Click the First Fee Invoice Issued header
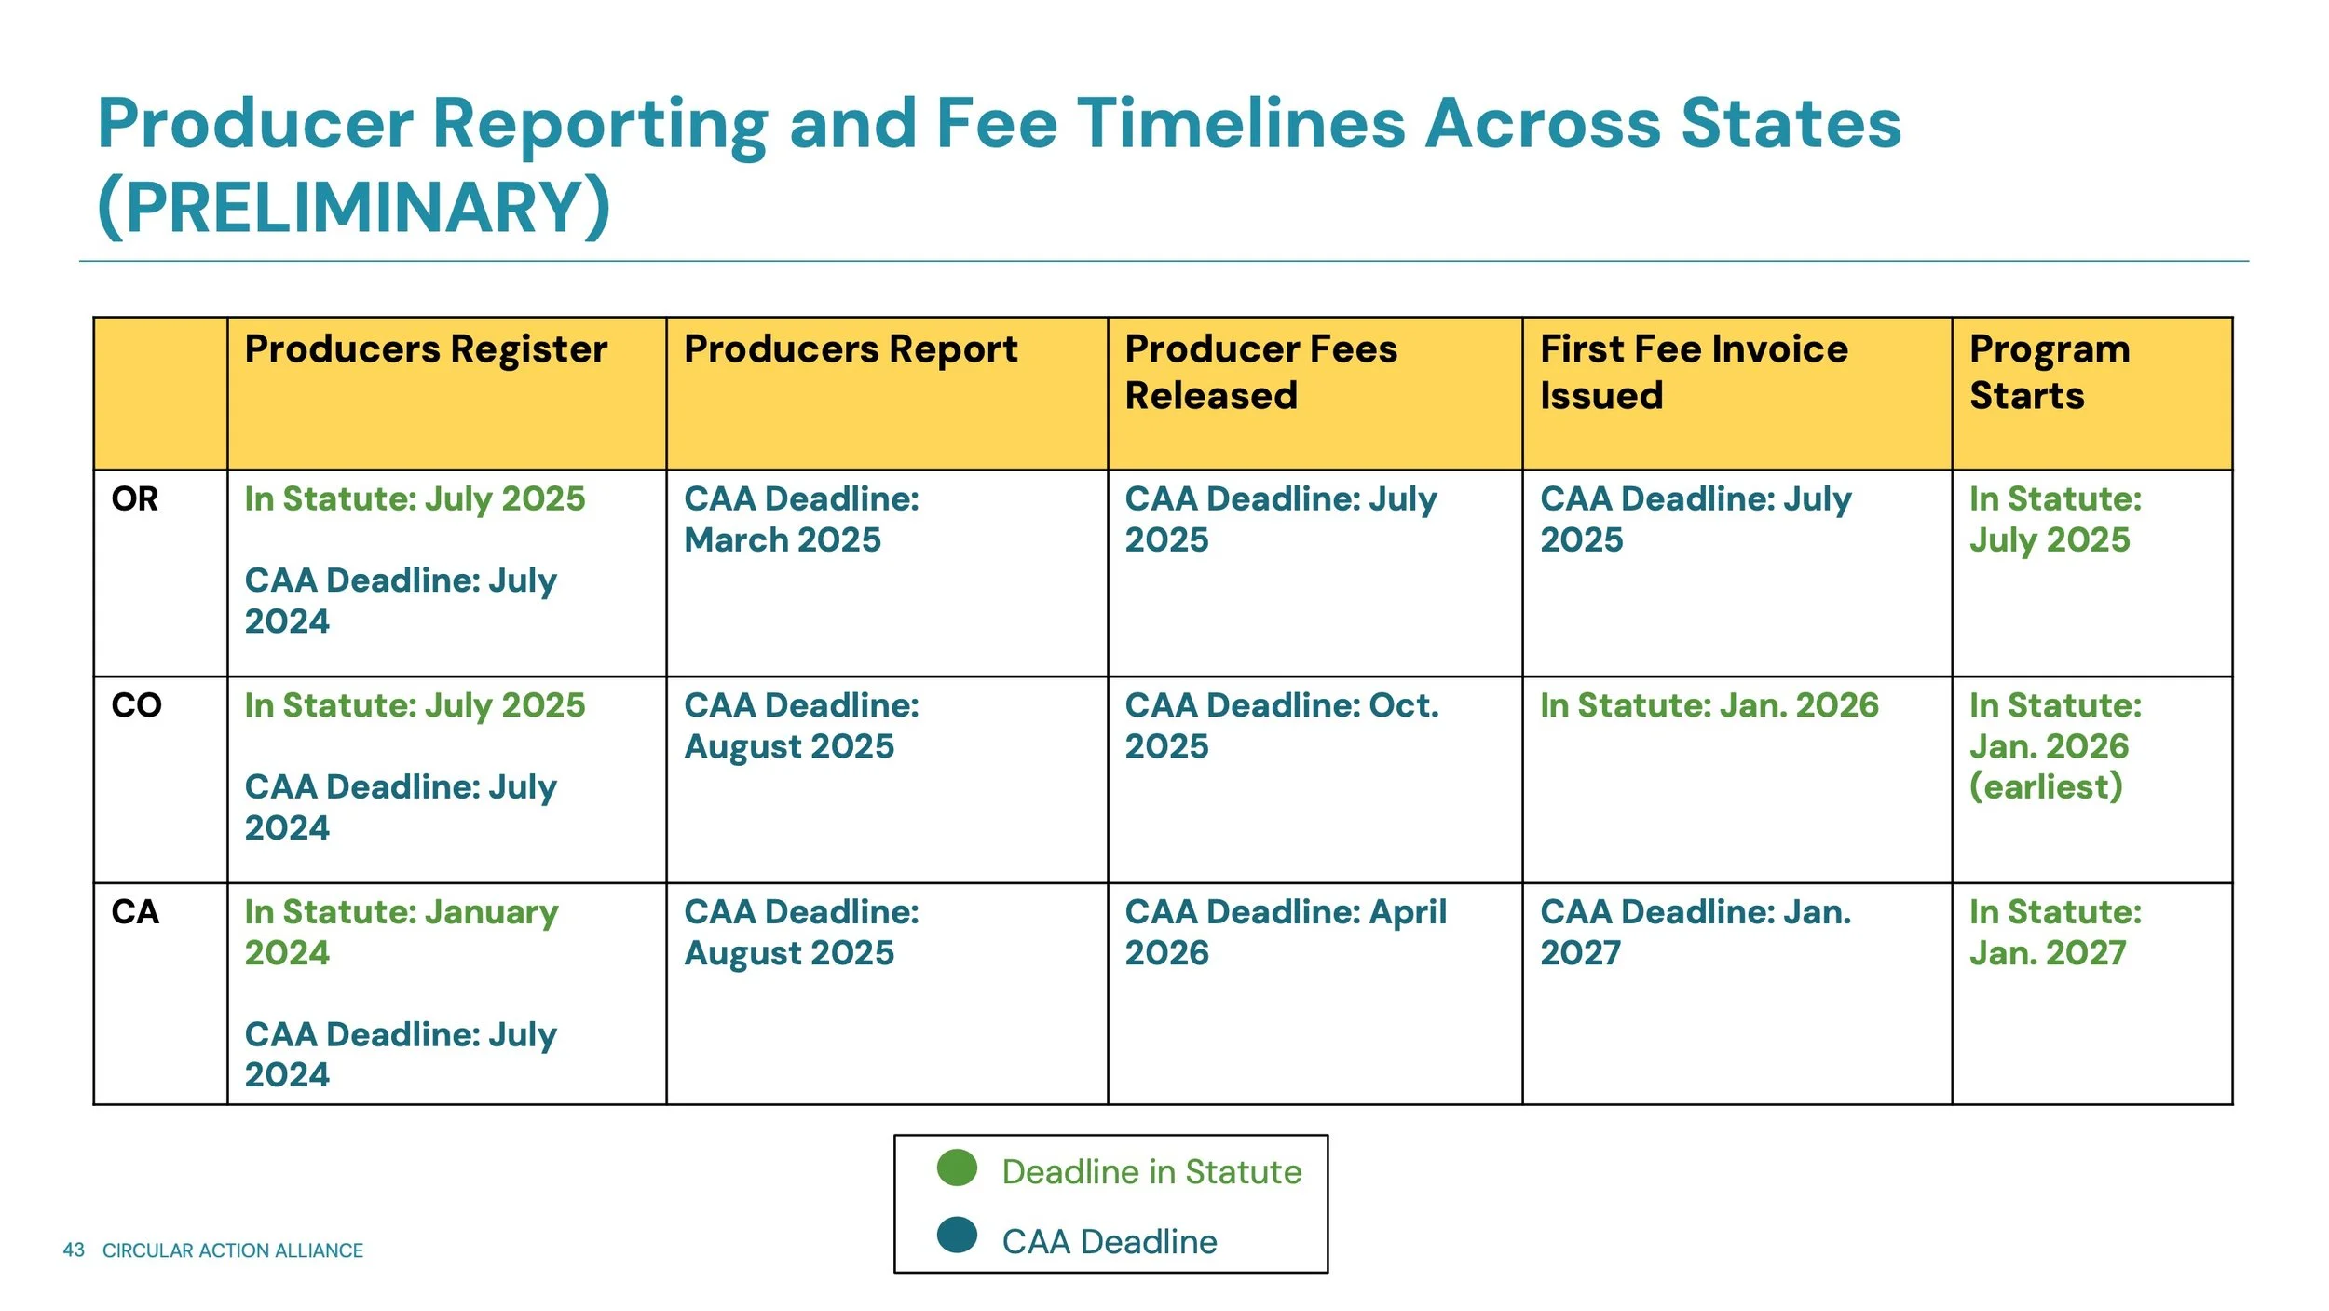2329x1311 pixels. 1693,372
